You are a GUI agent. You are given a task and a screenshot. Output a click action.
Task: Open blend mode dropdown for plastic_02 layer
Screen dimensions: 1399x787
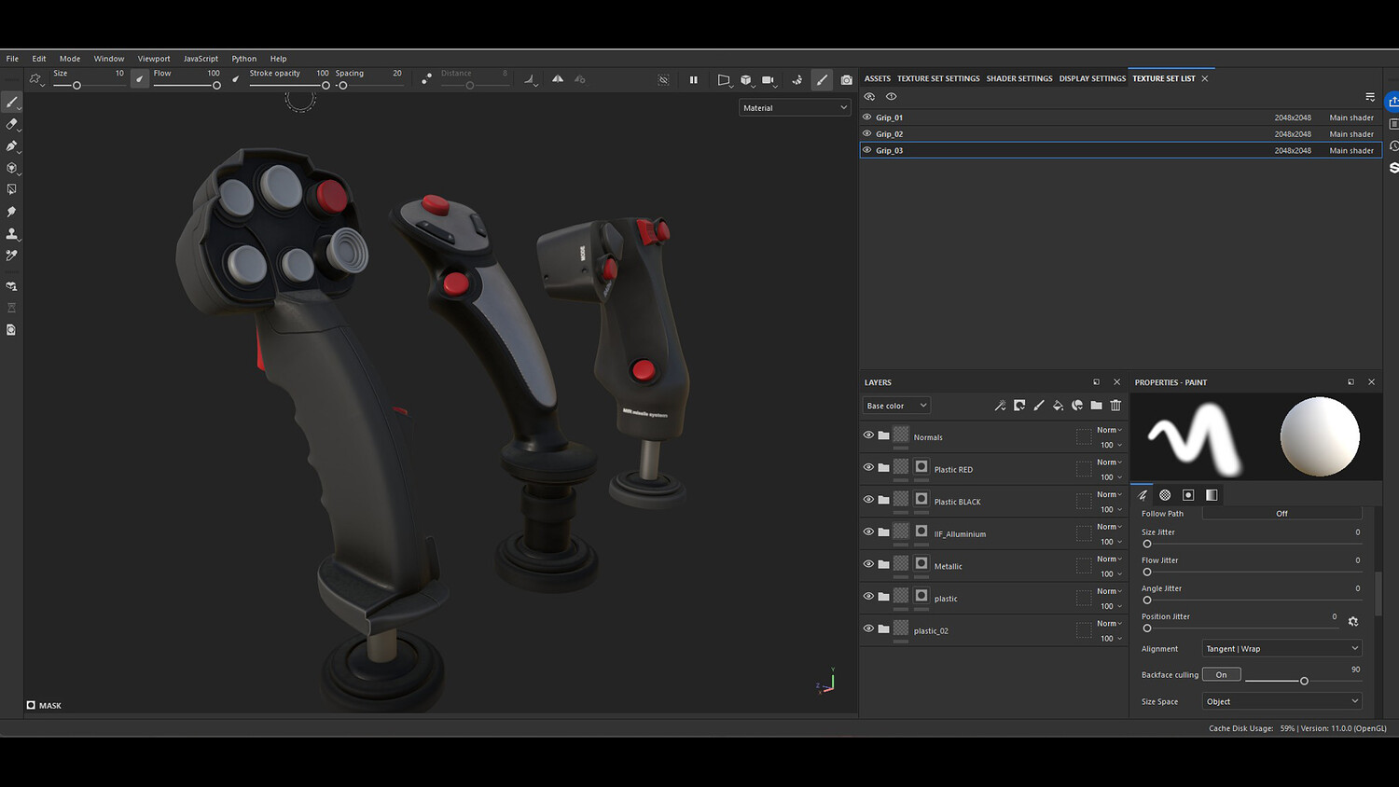[x=1109, y=624]
